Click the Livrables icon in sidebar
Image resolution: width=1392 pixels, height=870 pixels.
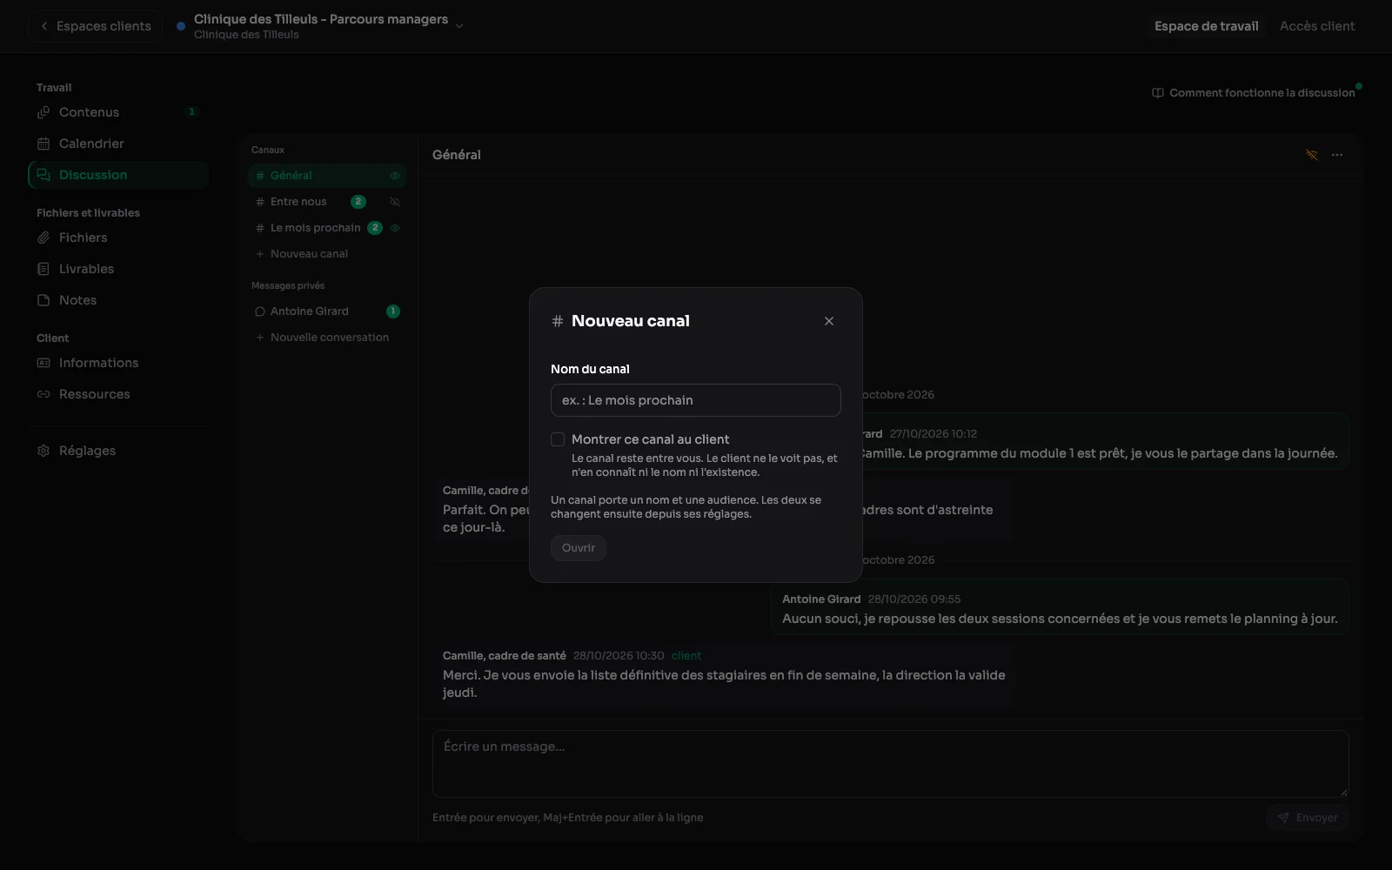click(x=43, y=269)
